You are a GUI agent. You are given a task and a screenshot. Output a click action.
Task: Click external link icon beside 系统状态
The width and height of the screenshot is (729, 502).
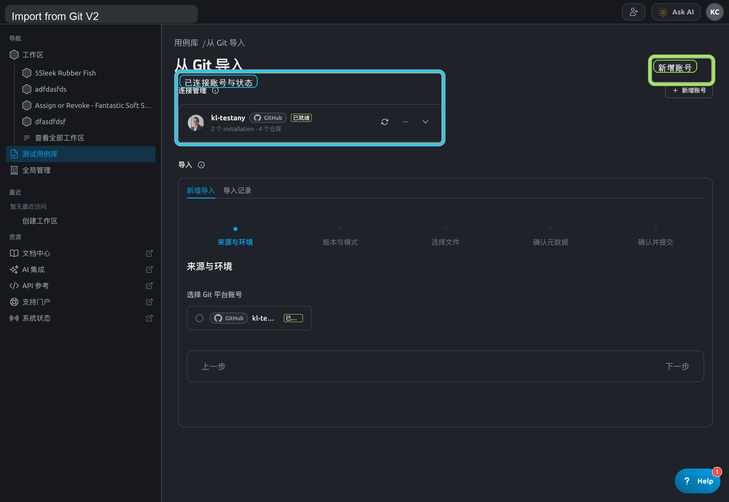pyautogui.click(x=149, y=318)
